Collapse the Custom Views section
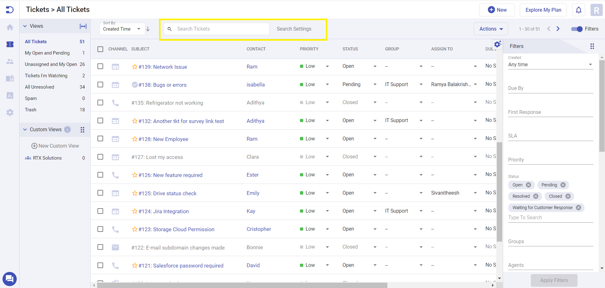The image size is (605, 288). 25,129
